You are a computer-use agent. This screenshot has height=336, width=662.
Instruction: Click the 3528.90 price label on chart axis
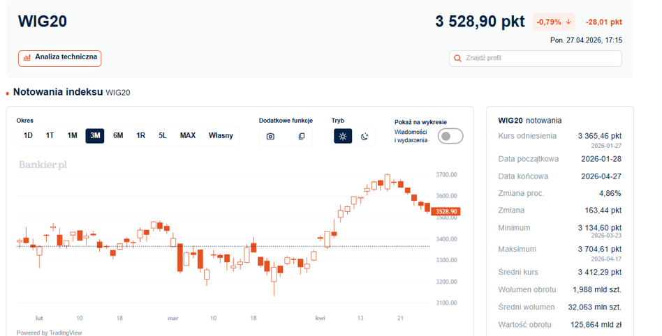(446, 212)
